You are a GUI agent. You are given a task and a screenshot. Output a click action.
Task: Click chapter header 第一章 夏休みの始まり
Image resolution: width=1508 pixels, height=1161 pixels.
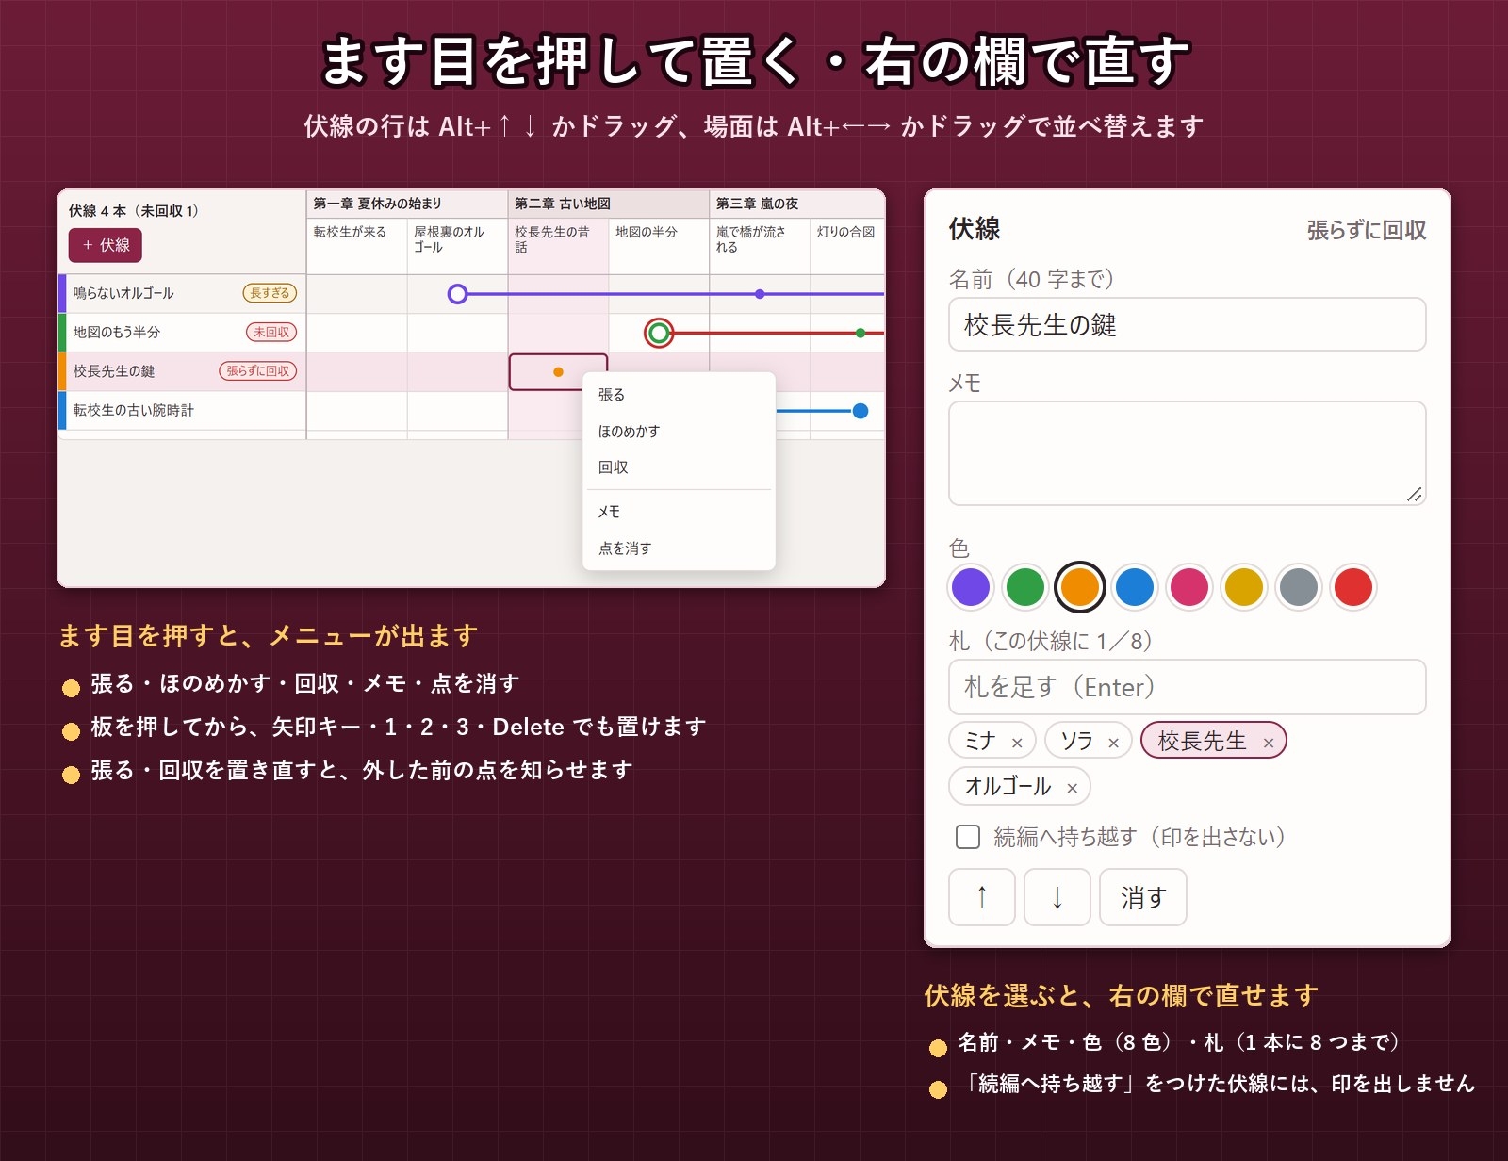click(x=407, y=204)
